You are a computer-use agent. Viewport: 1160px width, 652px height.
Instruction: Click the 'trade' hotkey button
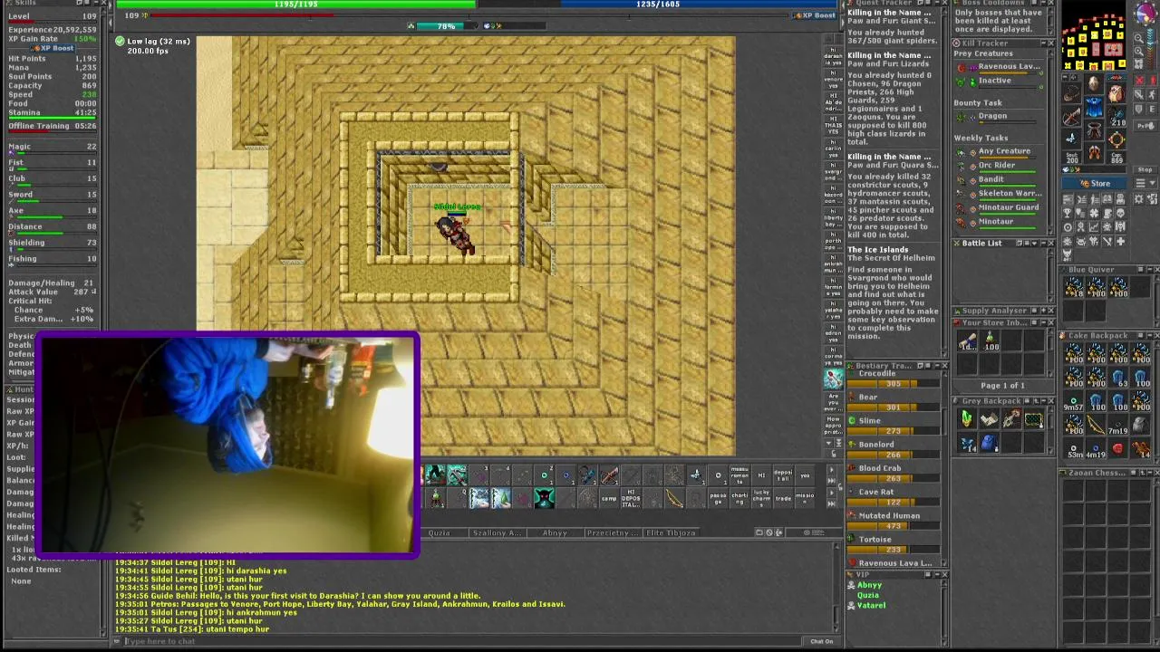(x=783, y=498)
